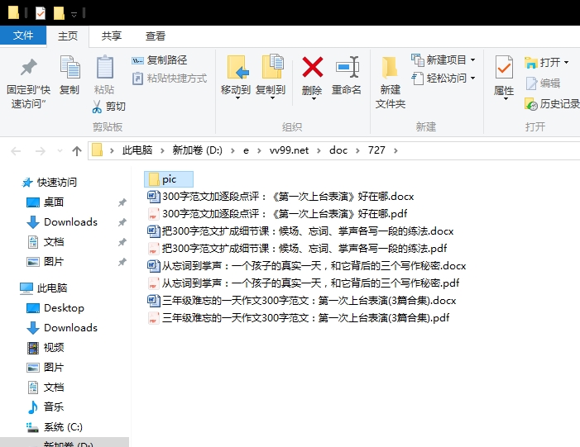Select 把300字范文扩成细节课 pdf file

[x=297, y=248]
